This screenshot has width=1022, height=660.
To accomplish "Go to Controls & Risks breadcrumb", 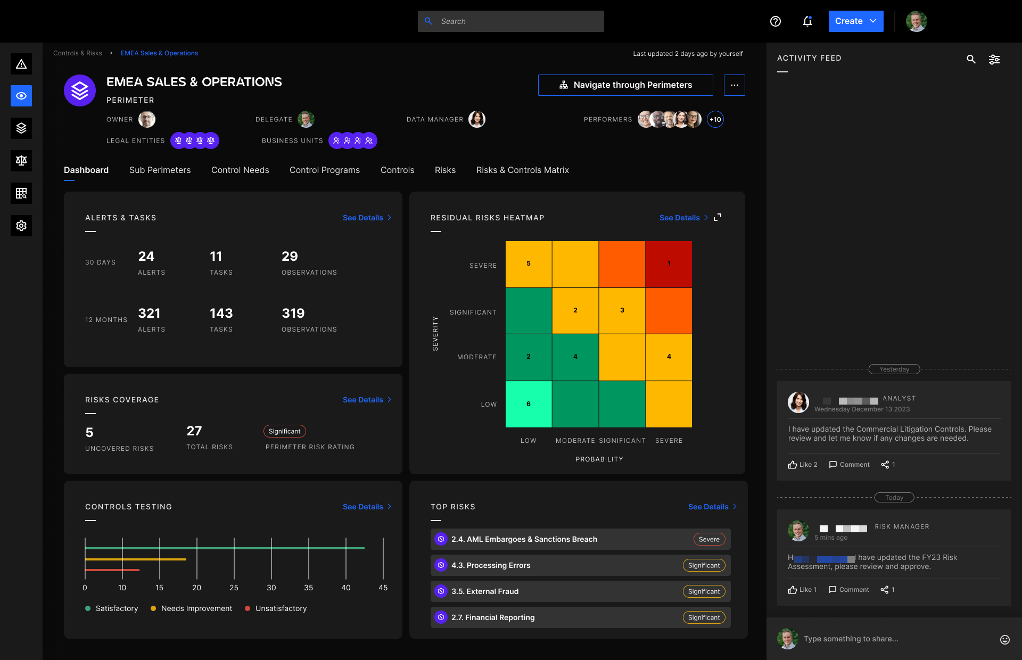I will coord(78,53).
